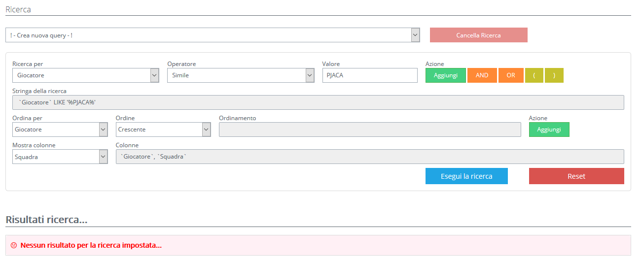Insert the OR operator into query
This screenshot has width=641, height=261.
[511, 75]
